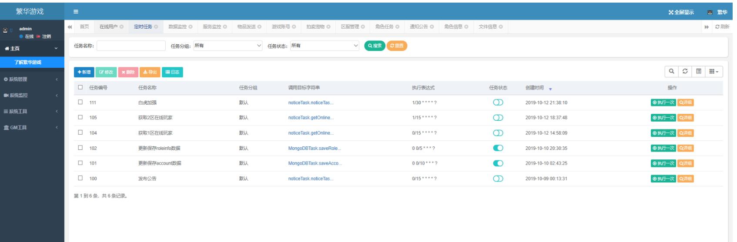
Task: Click 全屏显示 fullscreen icon in header
Action: pyautogui.click(x=672, y=12)
